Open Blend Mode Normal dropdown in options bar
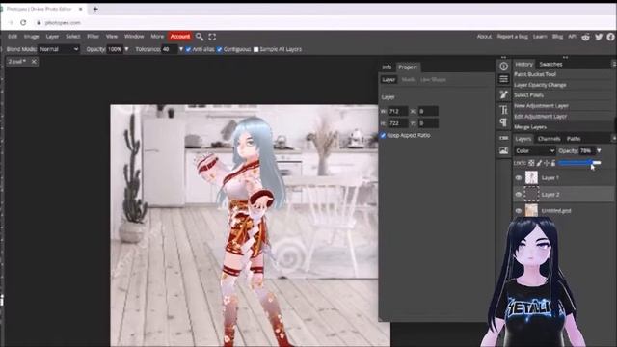This screenshot has width=617, height=347. point(59,49)
